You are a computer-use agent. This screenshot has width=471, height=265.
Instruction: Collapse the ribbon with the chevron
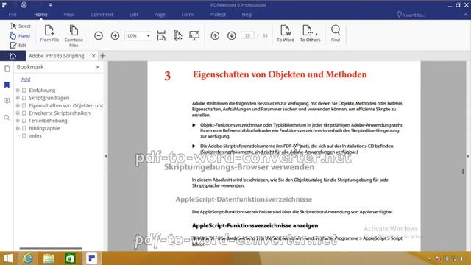pos(466,15)
